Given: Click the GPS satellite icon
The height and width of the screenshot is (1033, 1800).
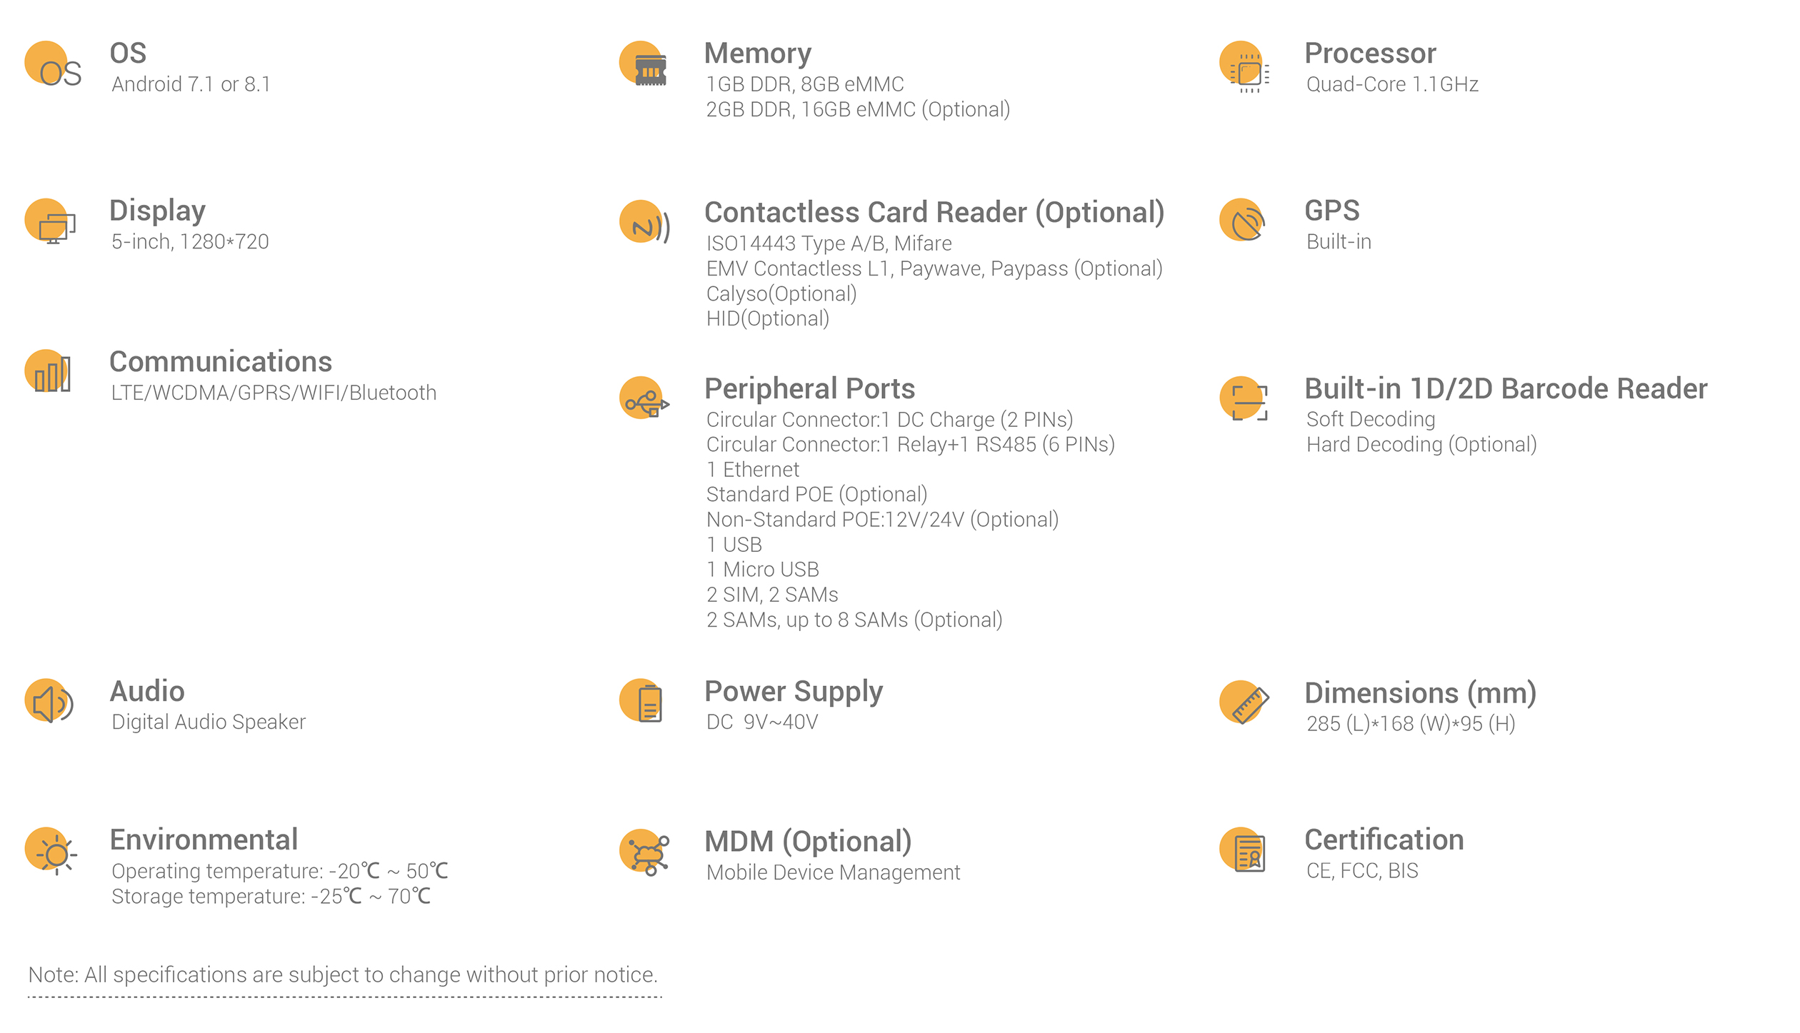Looking at the screenshot, I should tap(1243, 220).
